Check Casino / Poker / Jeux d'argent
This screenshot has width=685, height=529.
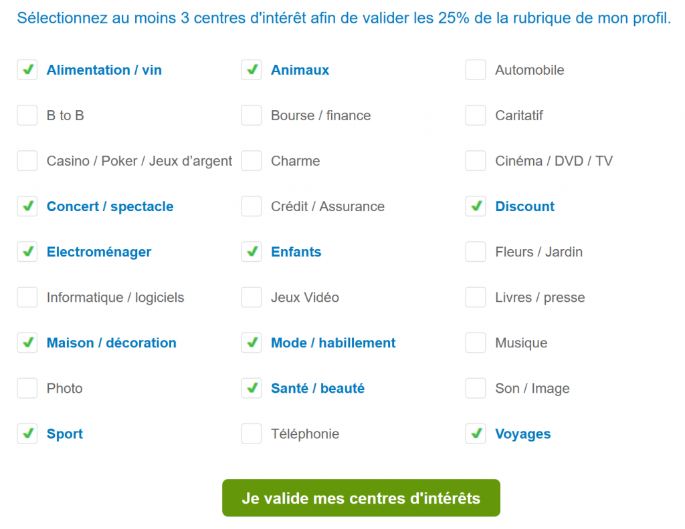pos(27,161)
